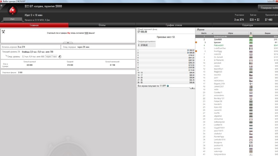Click the Игроки panel title
The image size is (278, 156).
[x=201, y=30]
